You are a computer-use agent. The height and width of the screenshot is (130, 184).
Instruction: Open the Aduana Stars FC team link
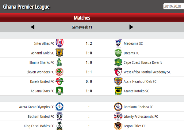(x=42, y=91)
